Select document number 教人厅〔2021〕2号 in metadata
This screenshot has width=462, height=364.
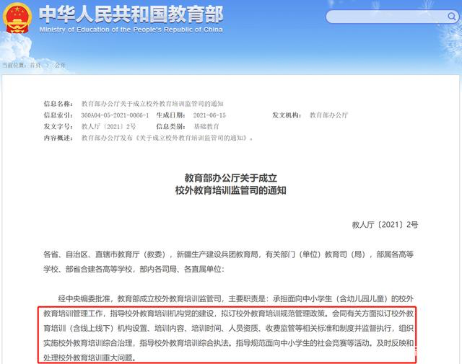pyautogui.click(x=108, y=127)
